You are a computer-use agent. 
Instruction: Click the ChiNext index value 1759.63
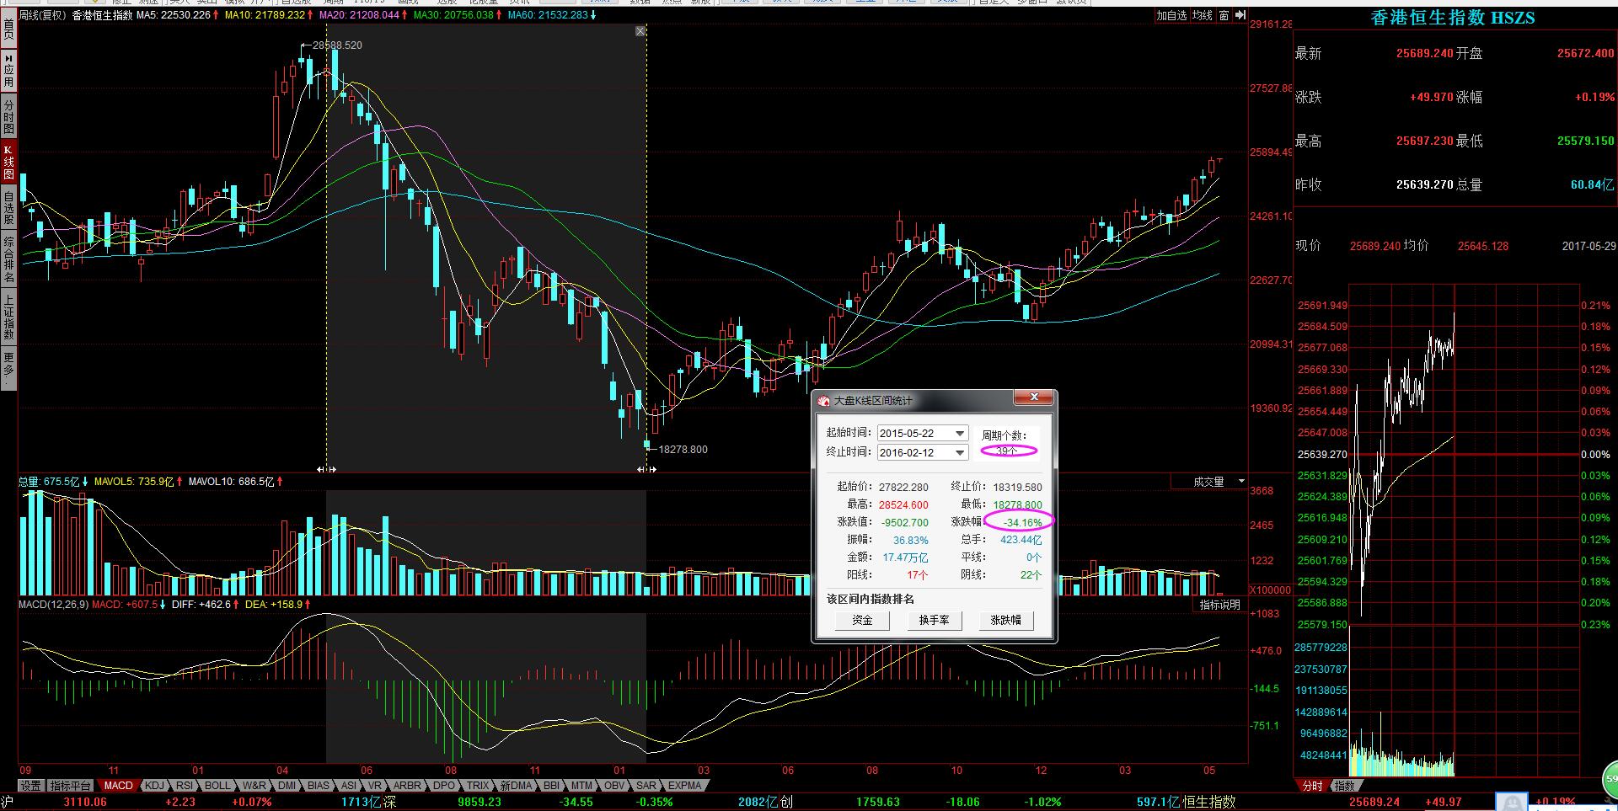[877, 802]
